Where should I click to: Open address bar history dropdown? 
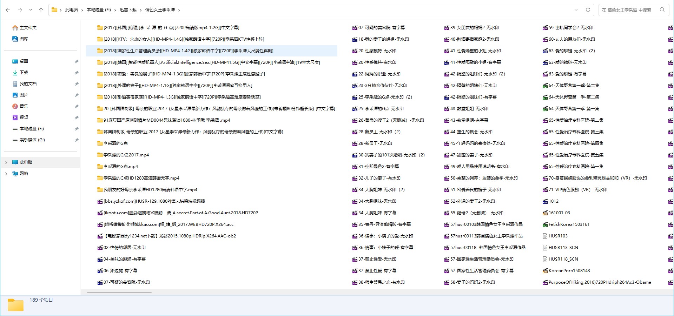[576, 10]
